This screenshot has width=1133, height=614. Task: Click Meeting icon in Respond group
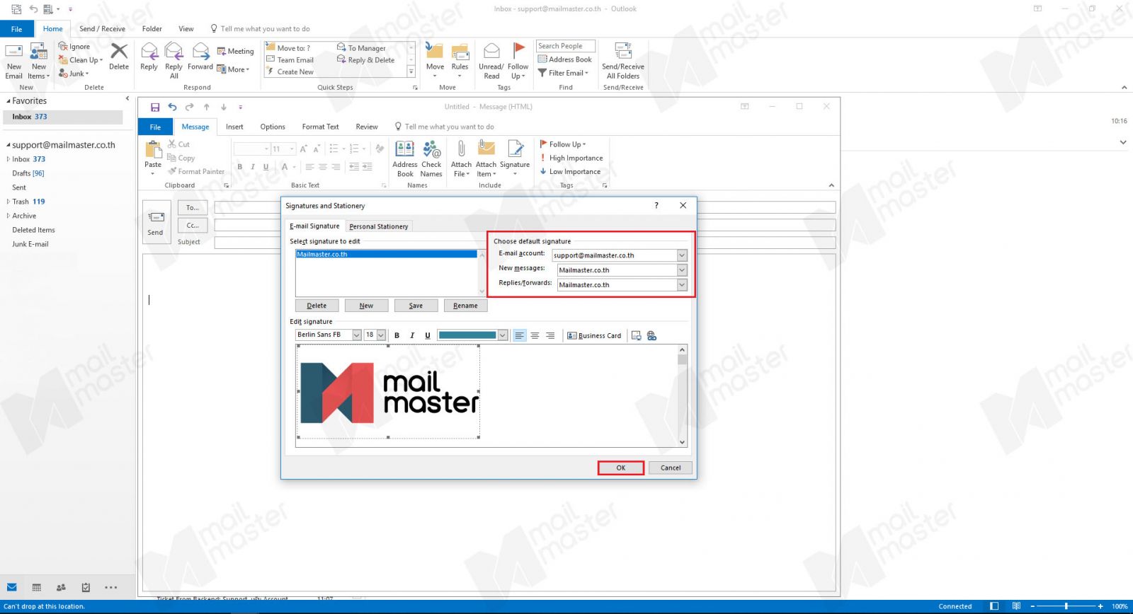click(222, 51)
